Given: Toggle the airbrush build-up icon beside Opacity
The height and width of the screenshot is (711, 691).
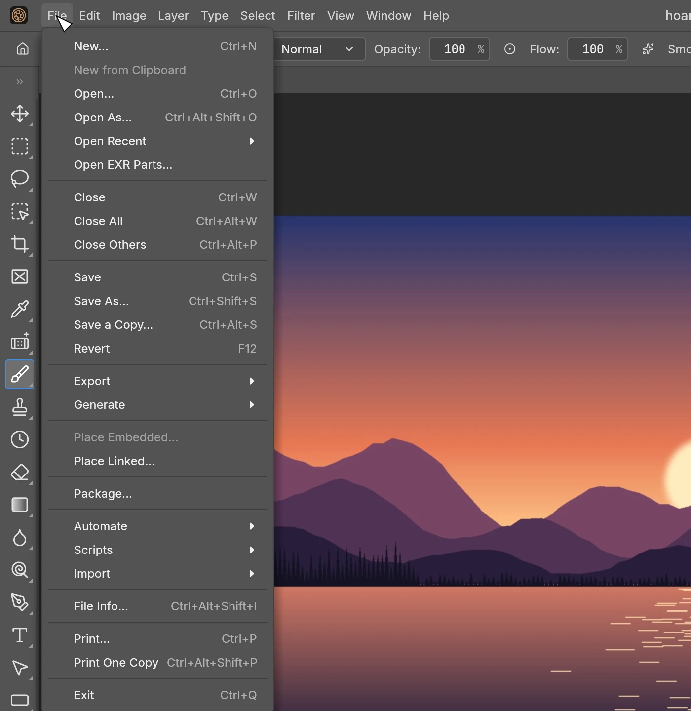Looking at the screenshot, I should point(510,49).
